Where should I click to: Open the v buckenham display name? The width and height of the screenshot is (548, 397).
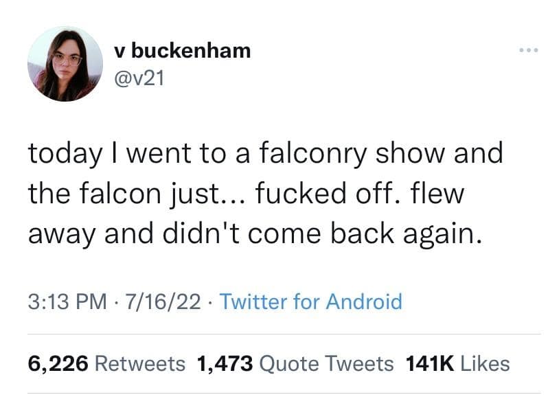(183, 51)
